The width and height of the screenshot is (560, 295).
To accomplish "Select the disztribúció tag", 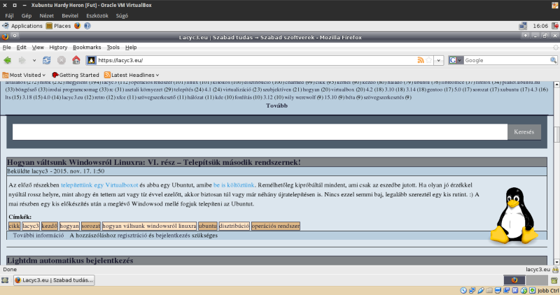I will coord(234,226).
